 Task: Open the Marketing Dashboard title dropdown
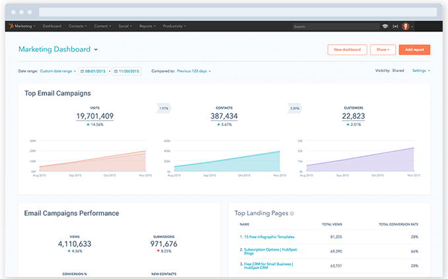(x=58, y=49)
